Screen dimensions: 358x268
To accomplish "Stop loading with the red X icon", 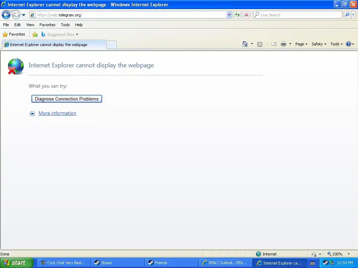I will (x=246, y=15).
